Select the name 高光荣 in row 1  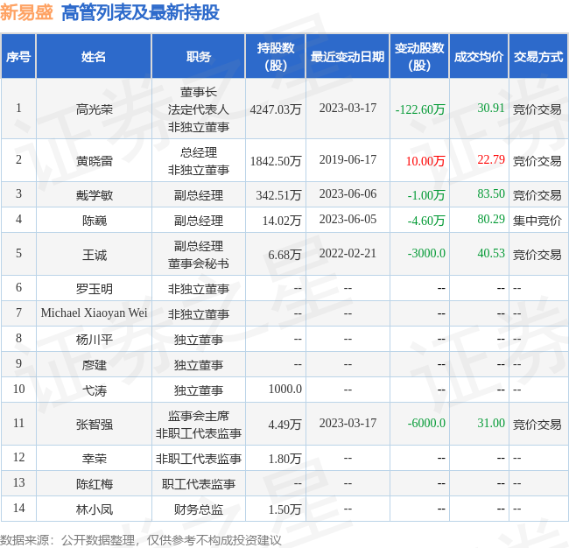pos(94,109)
